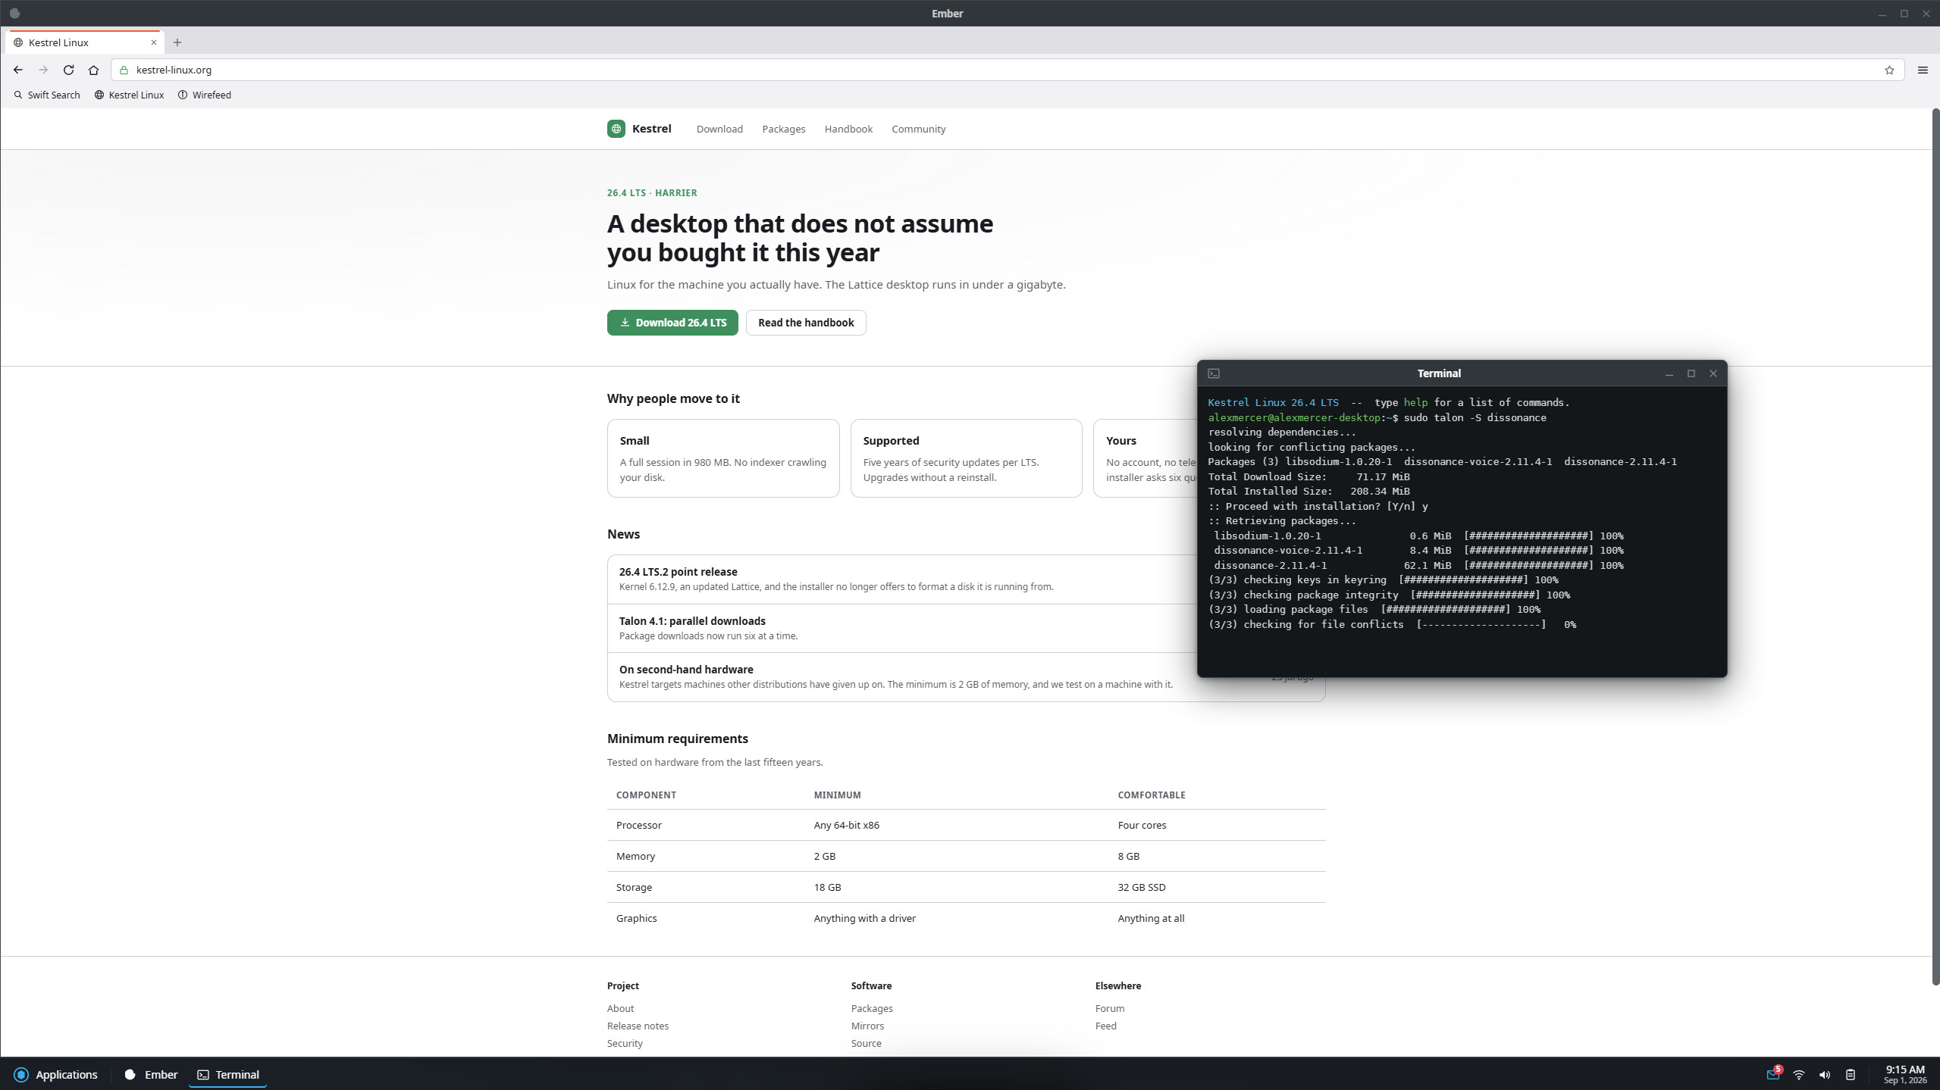This screenshot has height=1090, width=1940.
Task: Open the Wi-Fi network tray icon
Action: pos(1799,1074)
